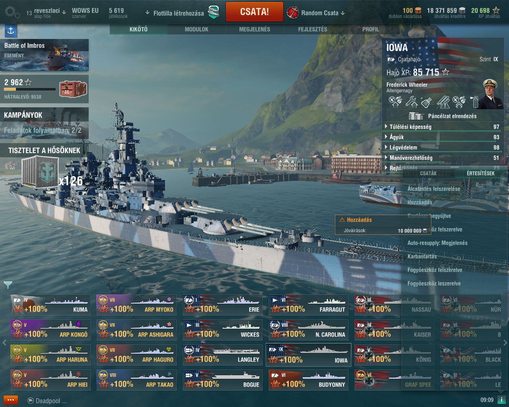
Task: Expand the Túlélési képesség stats section
Action: click(x=441, y=127)
